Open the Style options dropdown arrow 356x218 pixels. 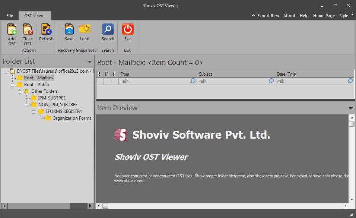point(352,15)
